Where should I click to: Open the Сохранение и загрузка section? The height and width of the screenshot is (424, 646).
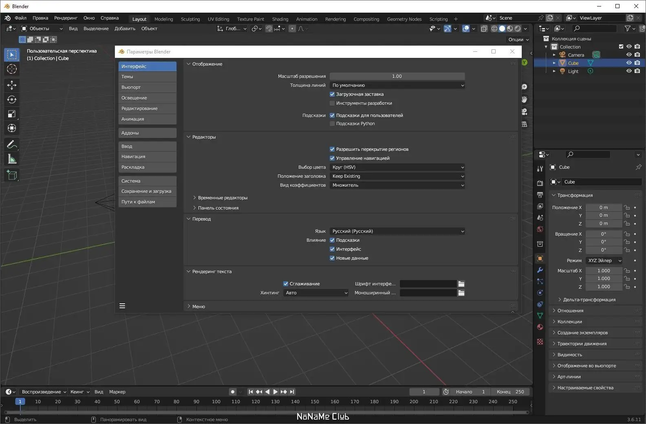point(148,191)
